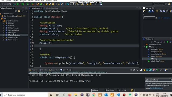Open the Package Explorer view menu chevron
This screenshot has width=172, height=97.
coord(26,11)
